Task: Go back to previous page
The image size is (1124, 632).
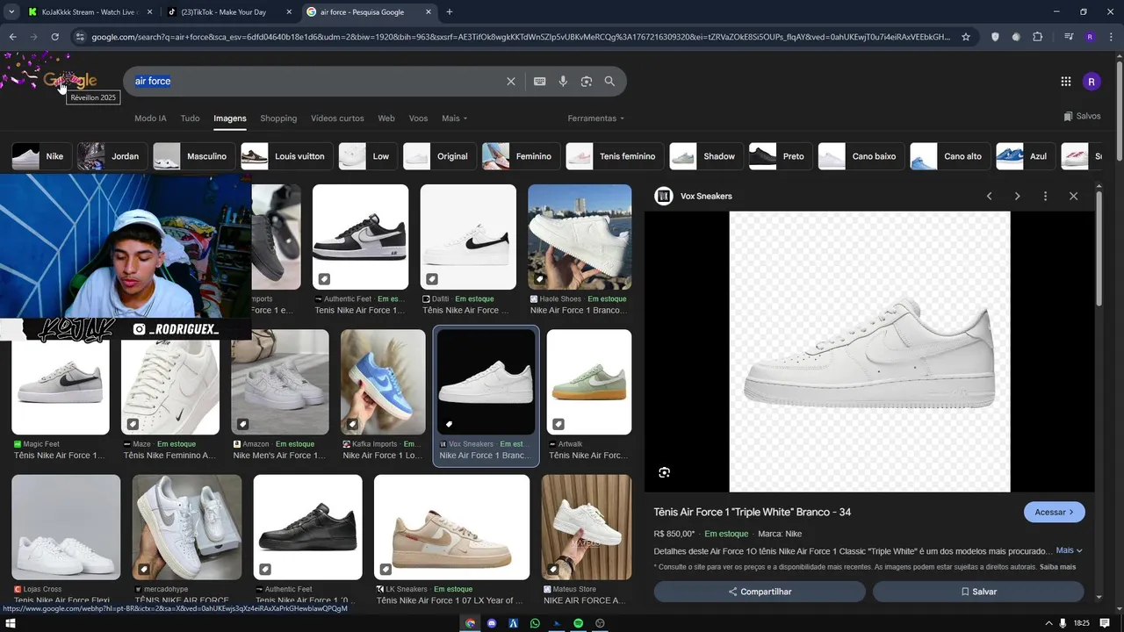Action: tap(13, 37)
